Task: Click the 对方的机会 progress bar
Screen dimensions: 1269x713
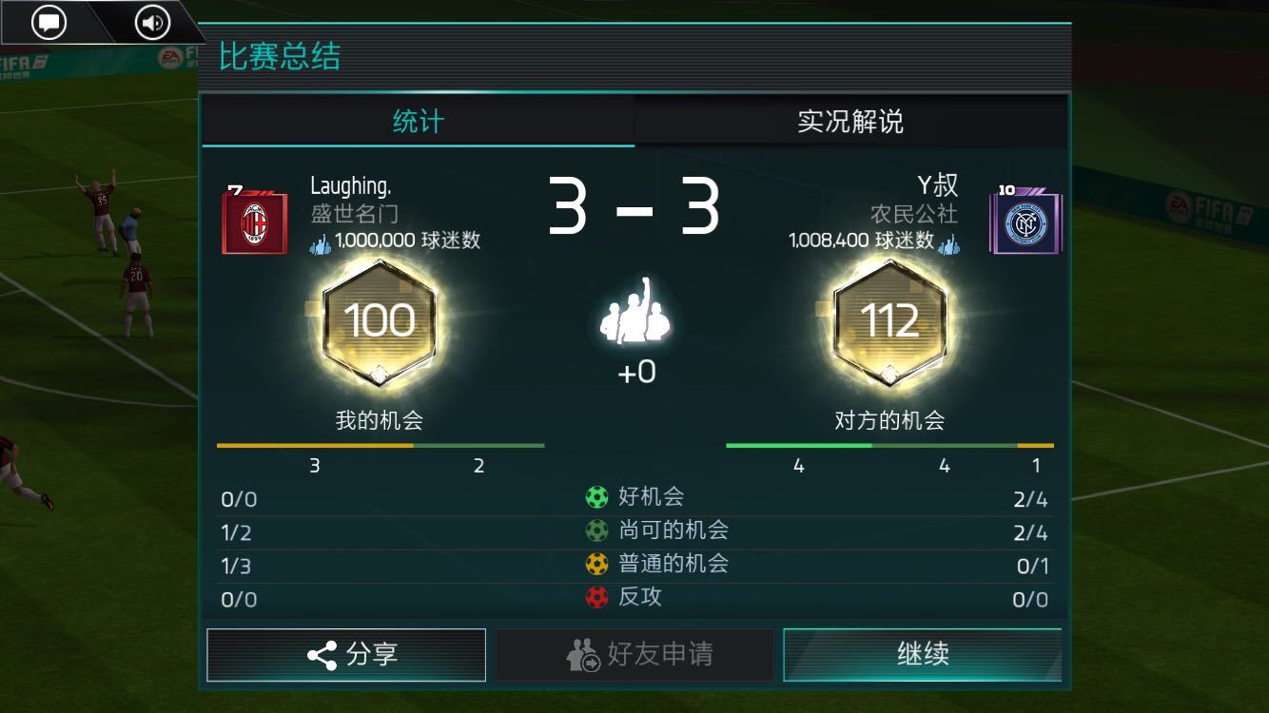Action: point(889,445)
